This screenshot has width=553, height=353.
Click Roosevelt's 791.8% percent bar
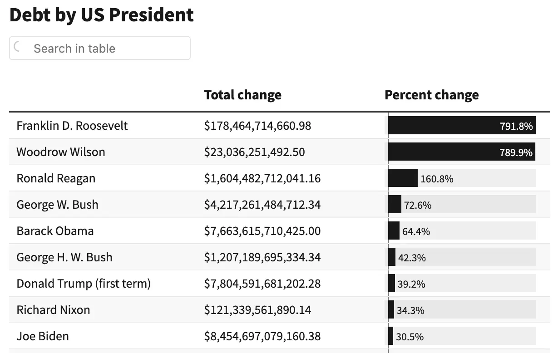pos(461,126)
